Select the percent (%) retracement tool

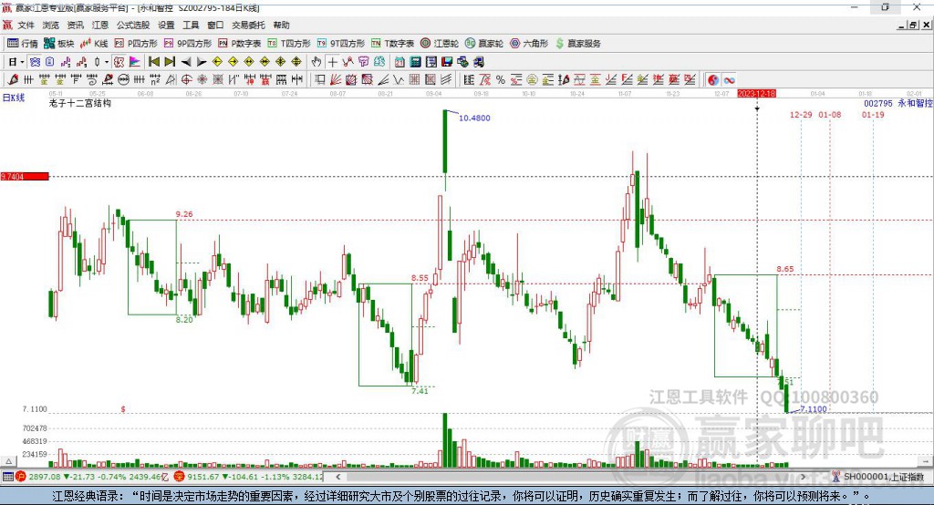[501, 79]
